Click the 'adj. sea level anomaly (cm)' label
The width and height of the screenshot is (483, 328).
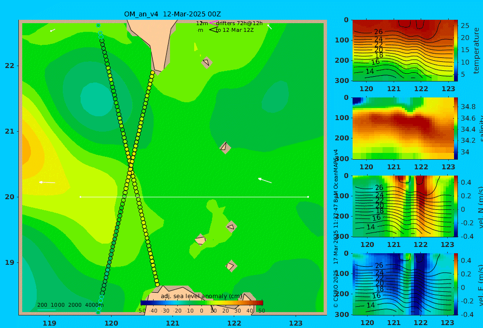[201, 296]
